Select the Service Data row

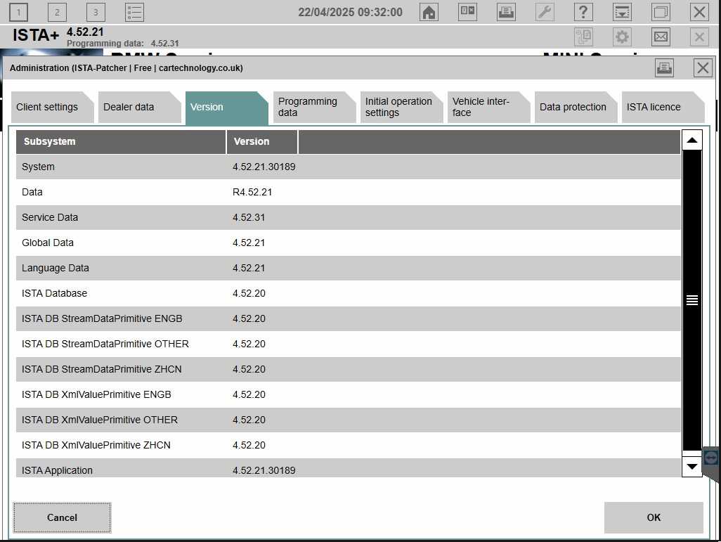coord(348,218)
